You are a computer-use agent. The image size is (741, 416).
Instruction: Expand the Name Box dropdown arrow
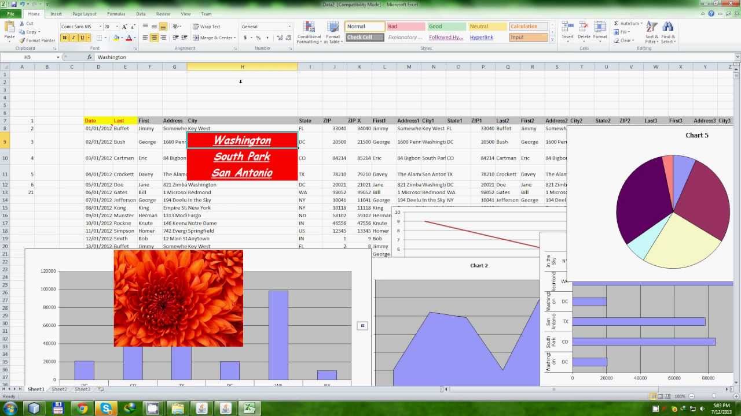click(x=58, y=57)
